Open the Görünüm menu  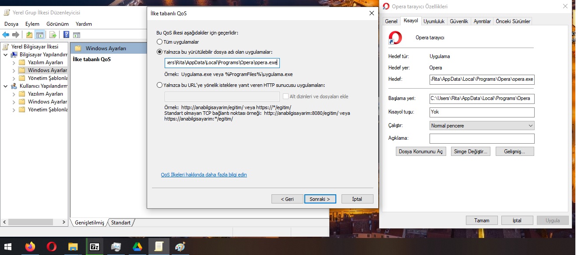pyautogui.click(x=57, y=24)
